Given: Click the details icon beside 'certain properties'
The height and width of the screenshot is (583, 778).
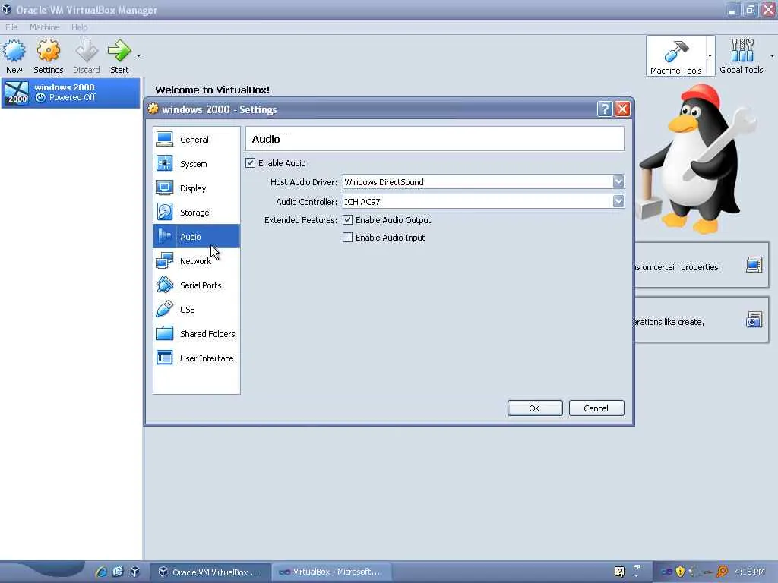Looking at the screenshot, I should 754,265.
